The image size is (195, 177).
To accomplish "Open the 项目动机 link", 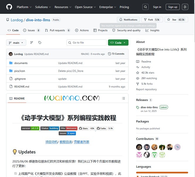I will pos(52,142).
